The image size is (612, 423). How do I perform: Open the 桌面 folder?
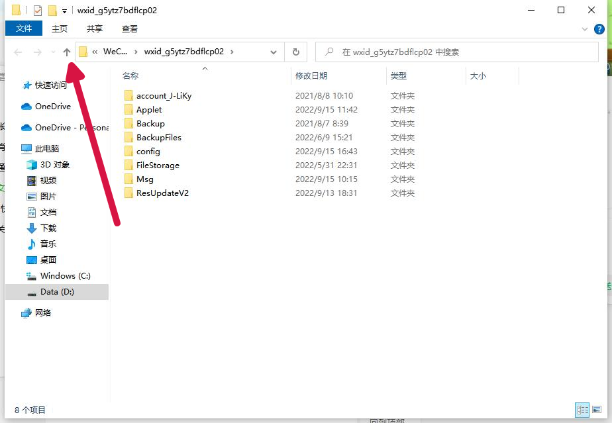coord(48,260)
